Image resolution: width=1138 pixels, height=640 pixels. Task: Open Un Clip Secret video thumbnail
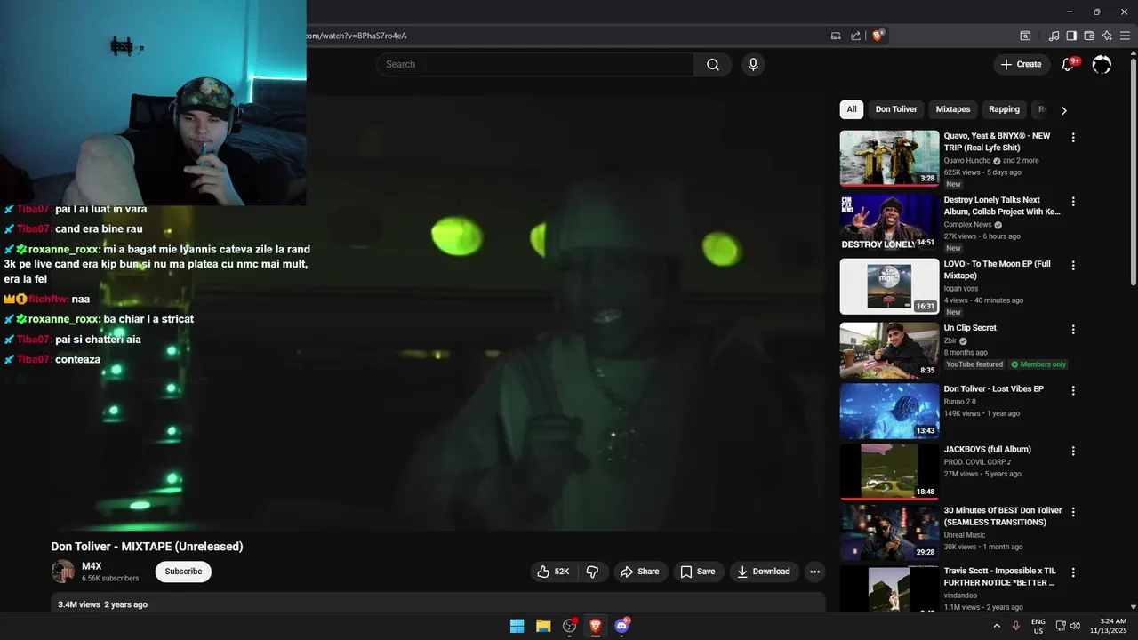point(889,350)
